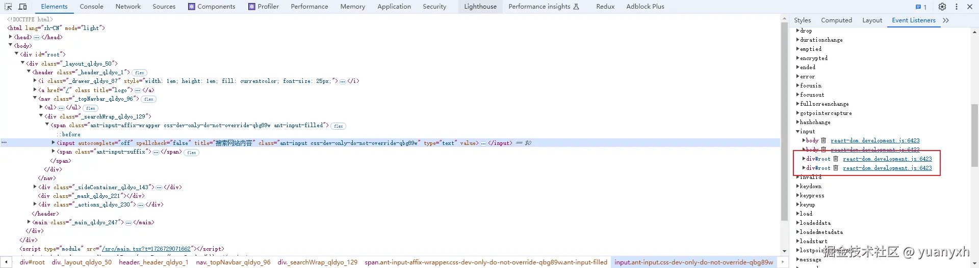Select the ::before pseudo-element row
This screenshot has width=979, height=268.
tap(68, 135)
